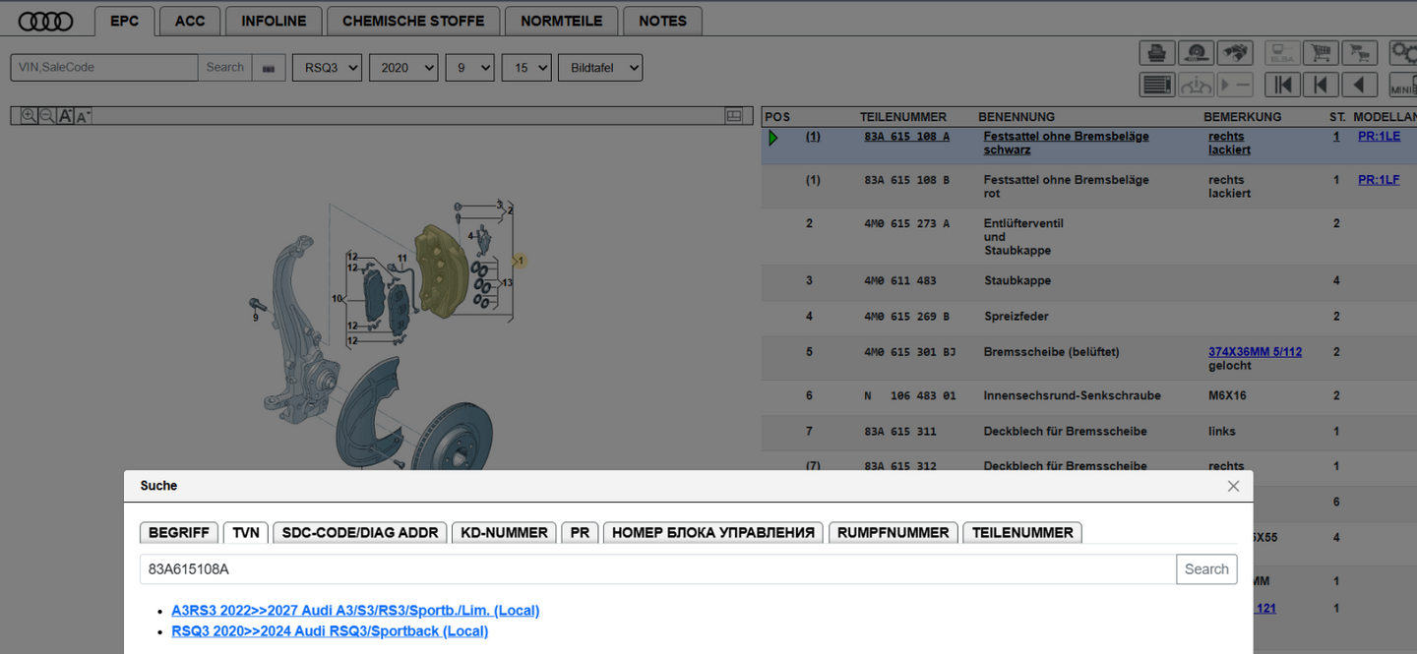Viewport: 1417px width, 654px height.
Task: Click the plain left arrow button
Action: click(x=1359, y=85)
